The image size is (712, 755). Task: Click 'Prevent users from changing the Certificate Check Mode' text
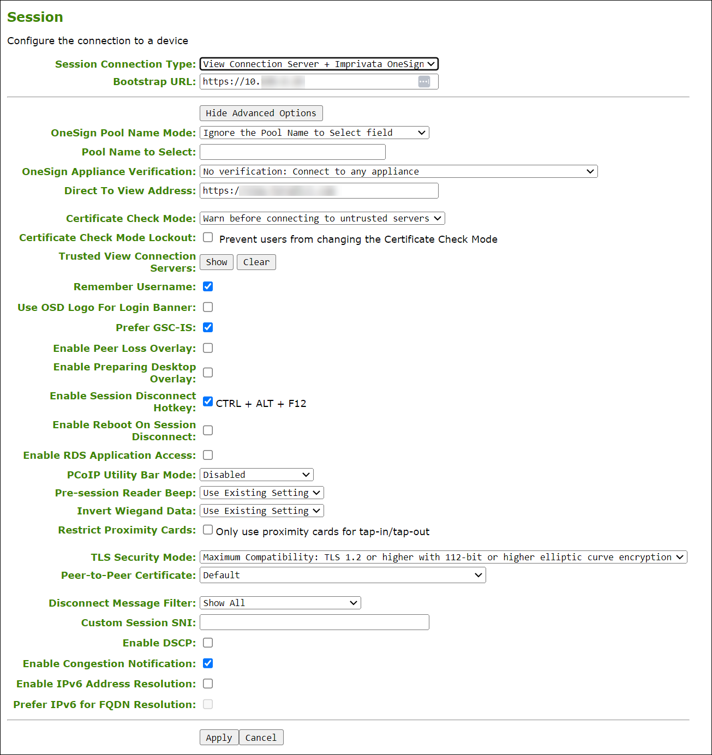[x=358, y=239]
